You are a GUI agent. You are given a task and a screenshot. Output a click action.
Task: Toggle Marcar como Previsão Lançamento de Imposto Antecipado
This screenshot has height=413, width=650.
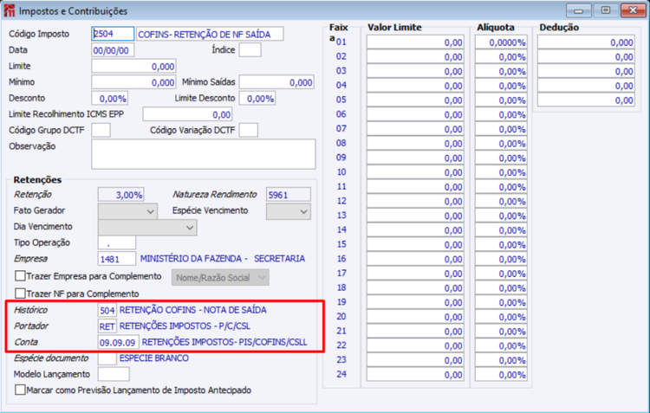tap(20, 390)
